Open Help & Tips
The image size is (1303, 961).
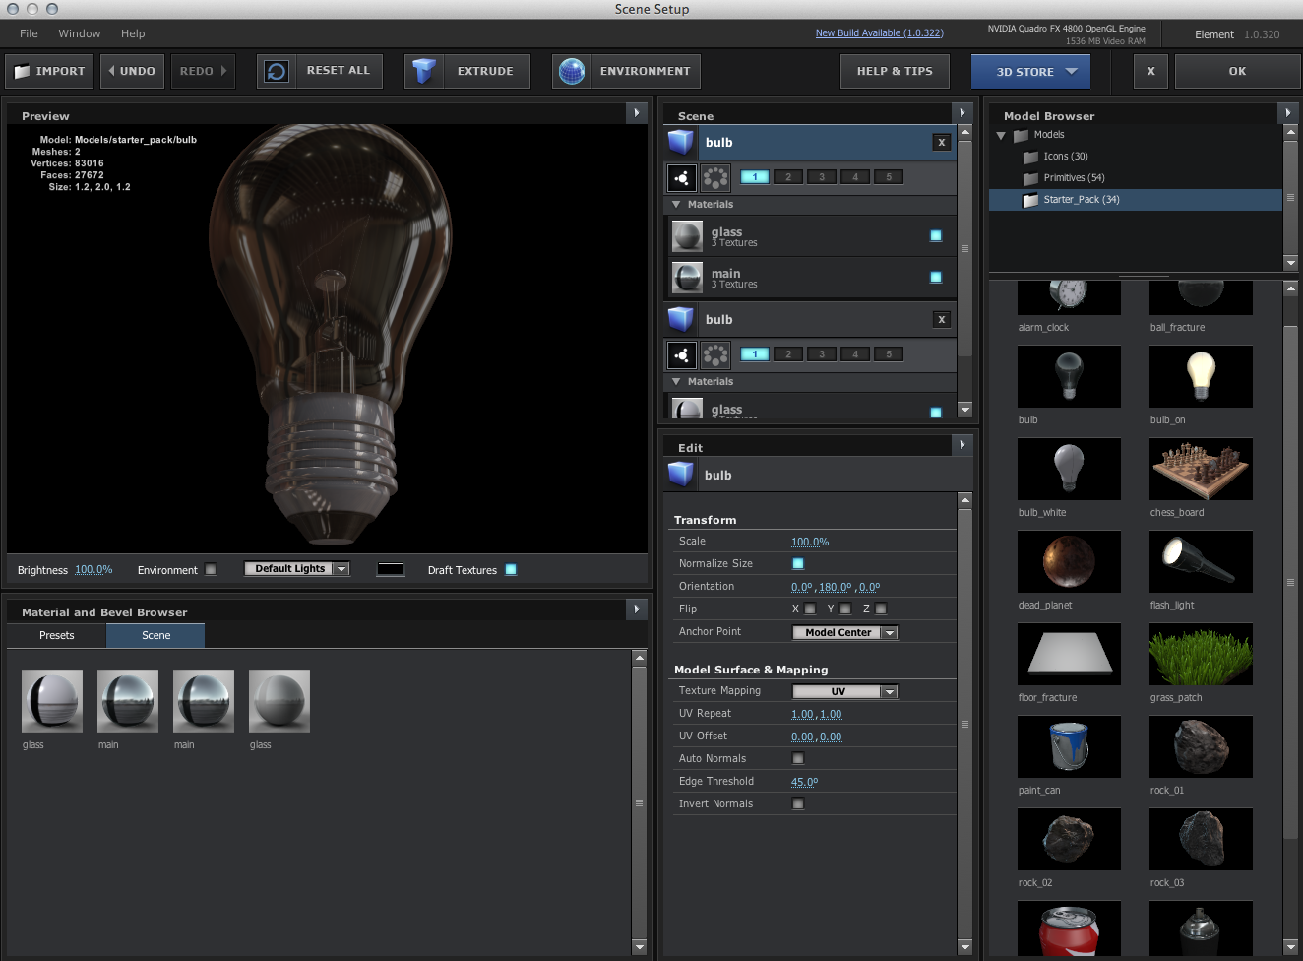tap(895, 71)
